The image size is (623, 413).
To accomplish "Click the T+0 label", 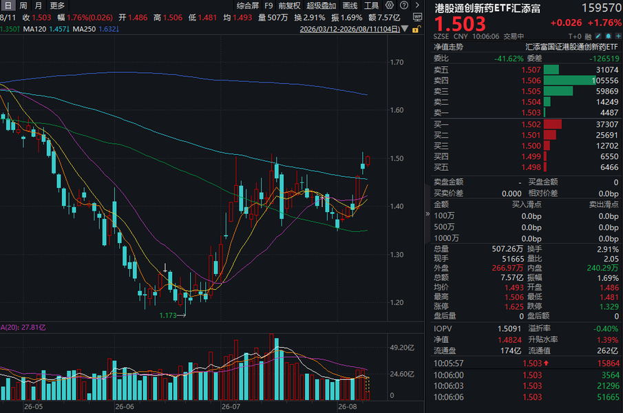I will pyautogui.click(x=575, y=36).
